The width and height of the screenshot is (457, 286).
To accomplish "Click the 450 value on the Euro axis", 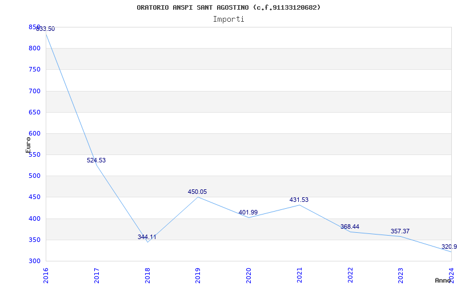I will pyautogui.click(x=34, y=197).
